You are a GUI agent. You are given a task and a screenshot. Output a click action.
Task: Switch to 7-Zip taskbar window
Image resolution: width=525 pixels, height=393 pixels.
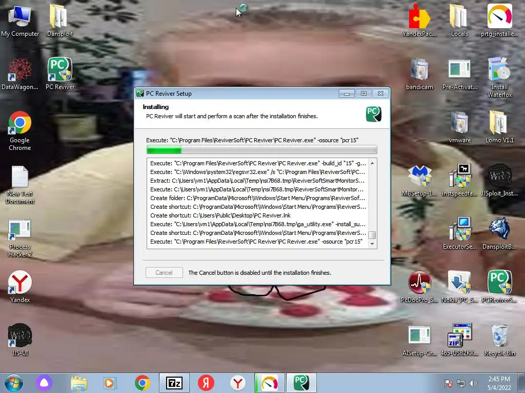tap(174, 383)
